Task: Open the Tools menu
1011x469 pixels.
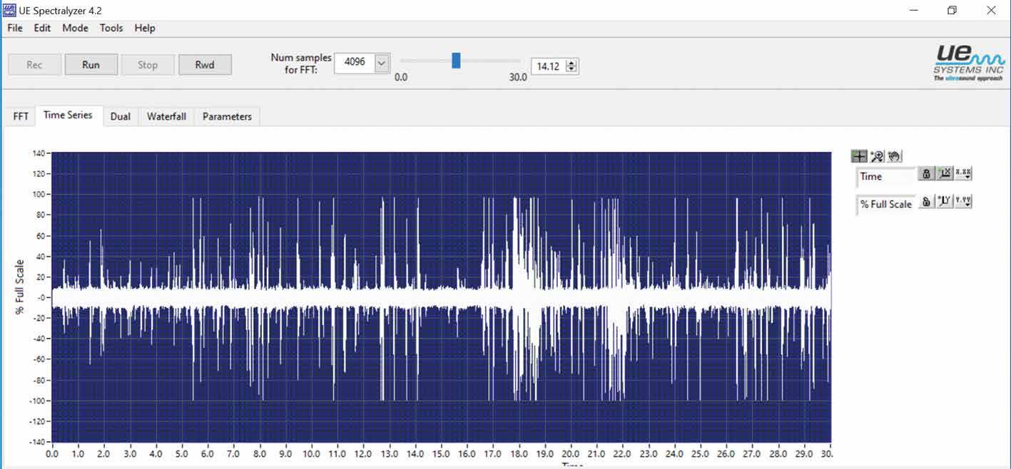Action: click(111, 28)
